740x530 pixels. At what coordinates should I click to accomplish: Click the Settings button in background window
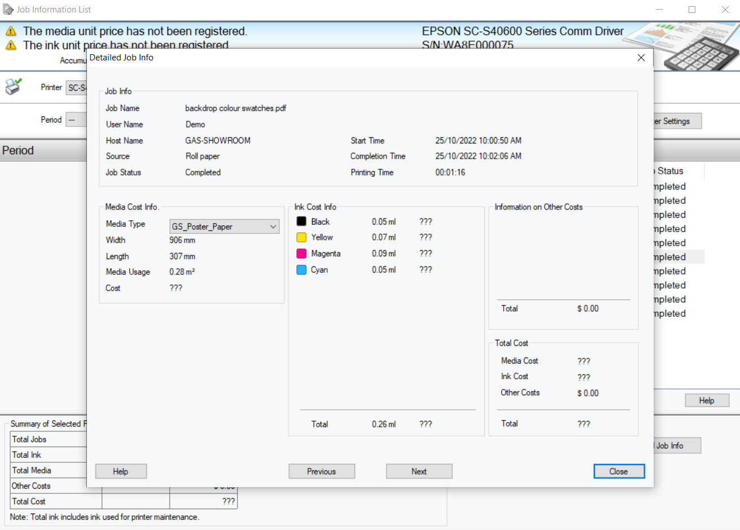point(677,121)
